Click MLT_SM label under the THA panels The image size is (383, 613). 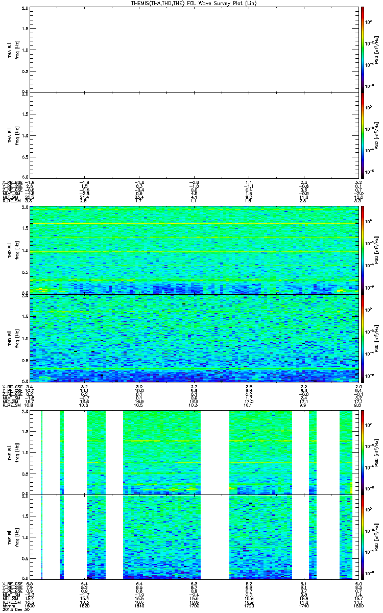[10, 198]
